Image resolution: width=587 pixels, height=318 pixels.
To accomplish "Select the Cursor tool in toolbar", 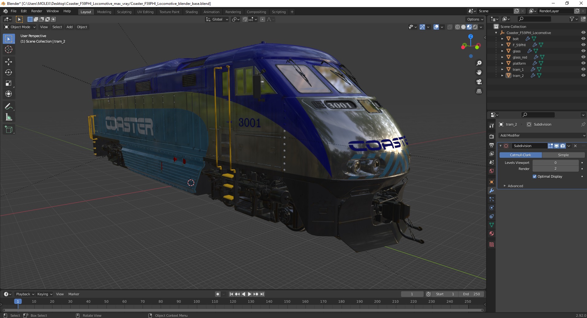I will pos(9,49).
